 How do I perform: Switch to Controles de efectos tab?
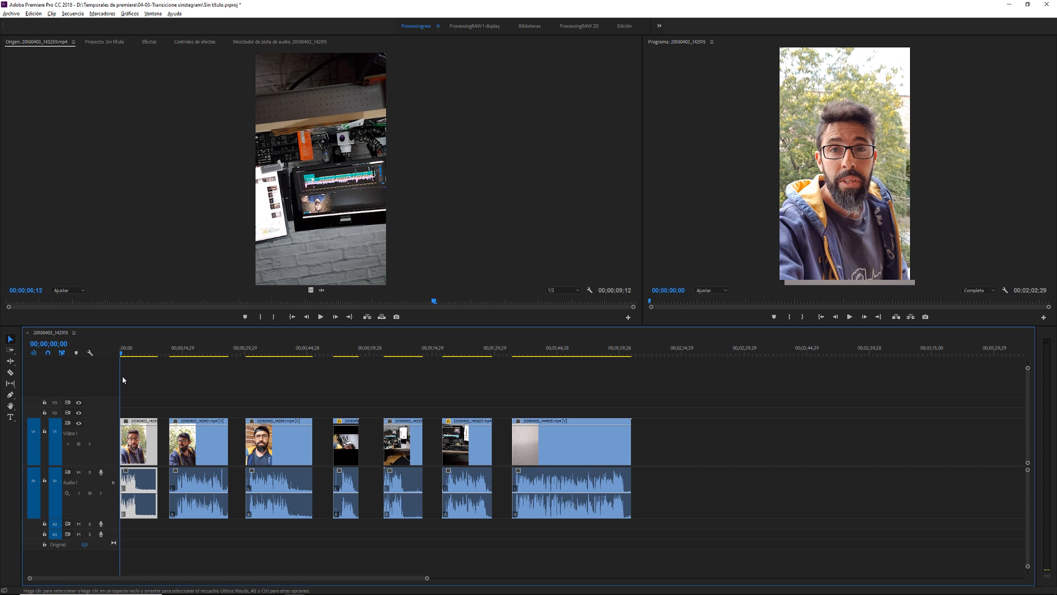pyautogui.click(x=194, y=42)
